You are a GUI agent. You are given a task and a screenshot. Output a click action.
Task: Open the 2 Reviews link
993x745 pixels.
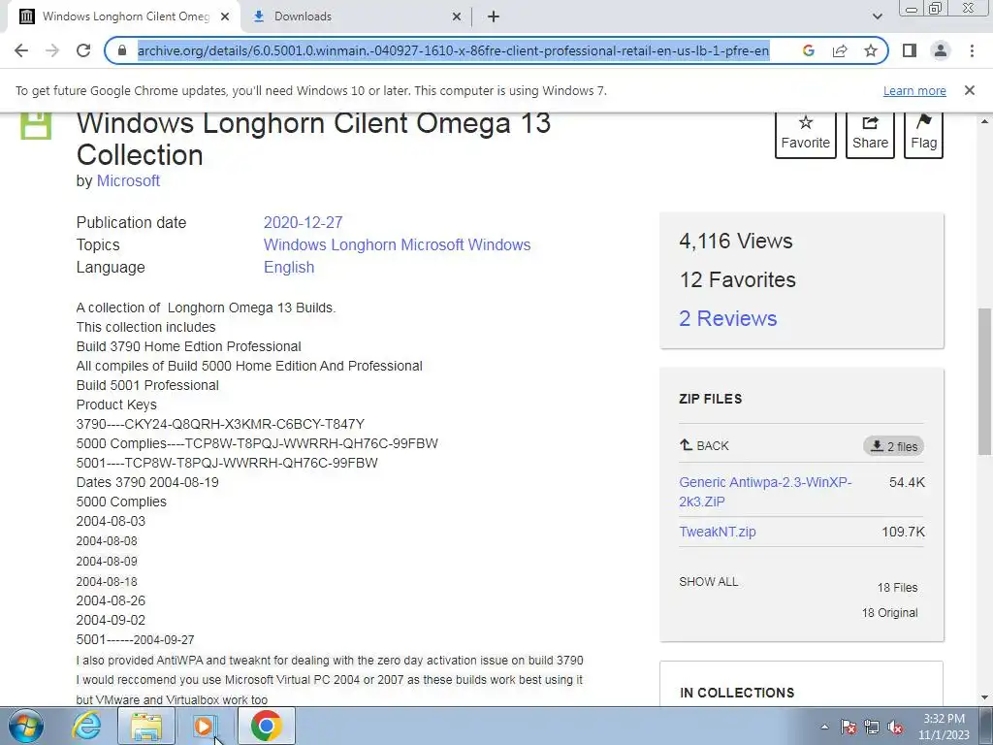click(727, 318)
